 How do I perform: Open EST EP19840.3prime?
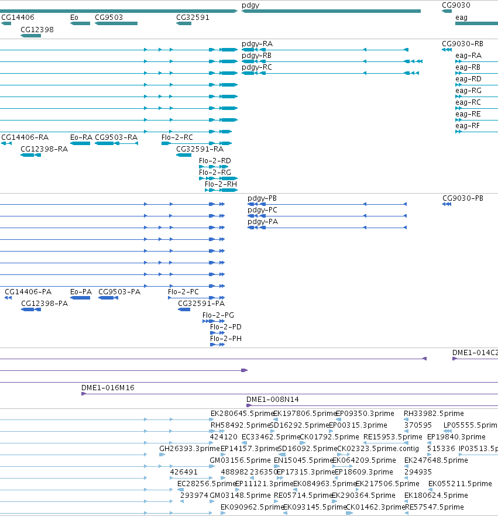(429, 443)
